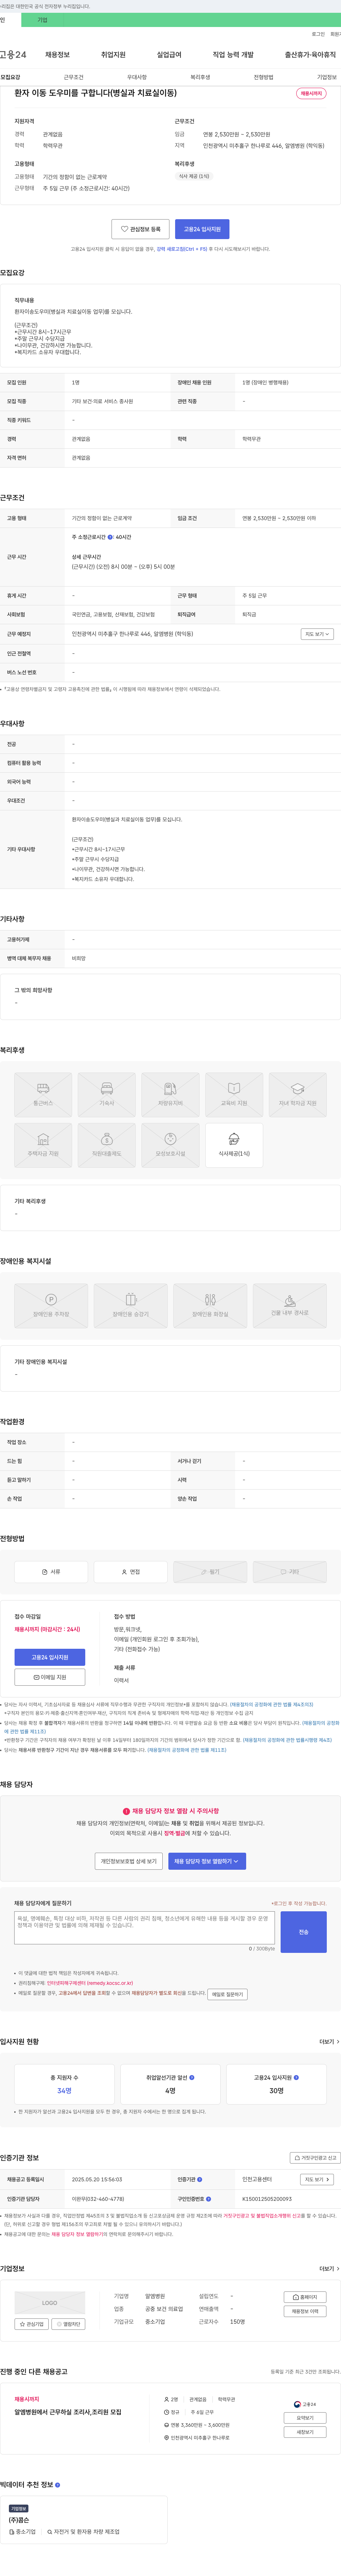
Task: Open the 출산휴가·육아휴직 menu
Action: [310, 55]
